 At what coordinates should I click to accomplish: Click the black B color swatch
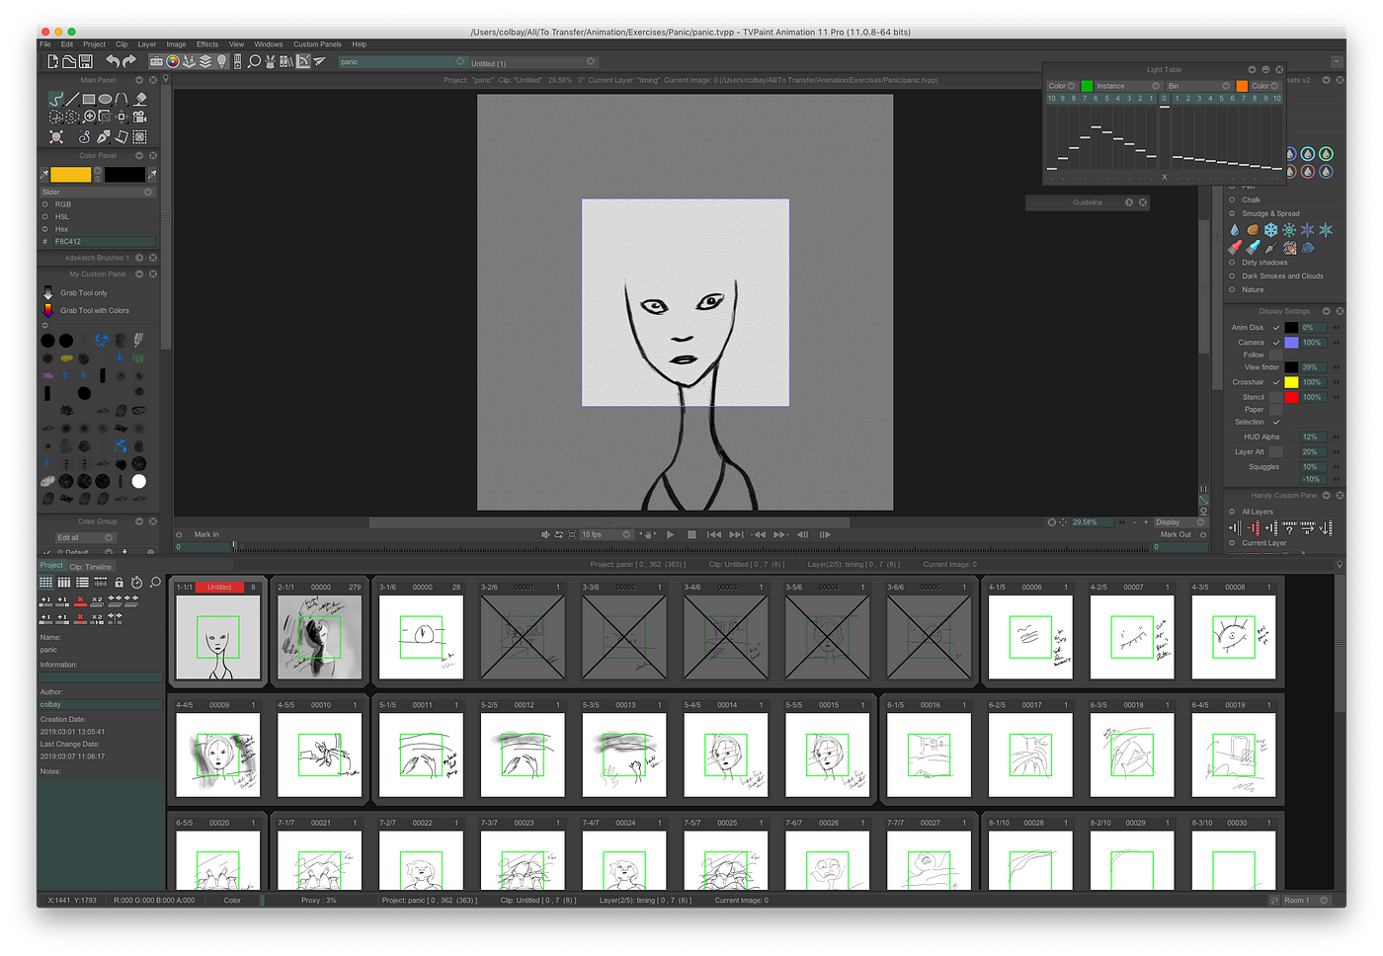click(x=124, y=175)
